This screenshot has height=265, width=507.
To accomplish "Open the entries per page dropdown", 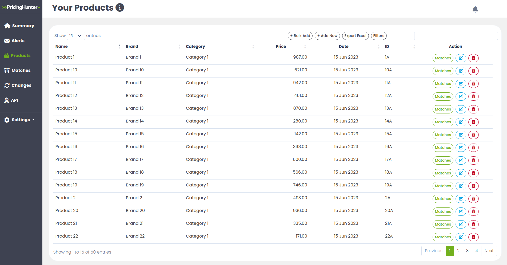I will point(76,36).
